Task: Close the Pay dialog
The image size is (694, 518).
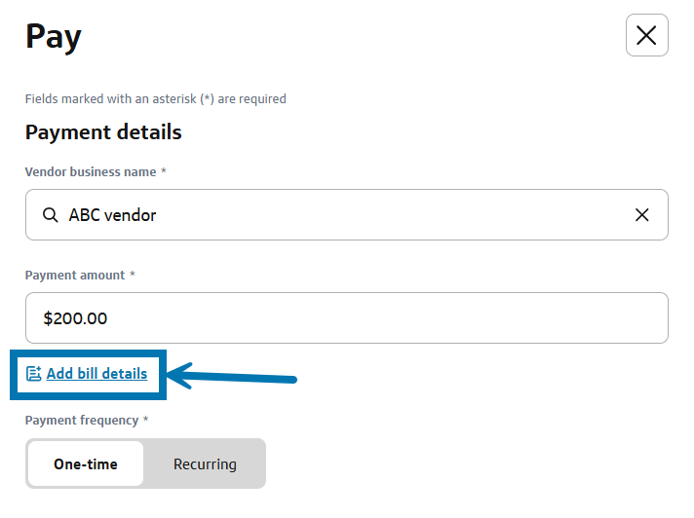Action: coord(646,36)
